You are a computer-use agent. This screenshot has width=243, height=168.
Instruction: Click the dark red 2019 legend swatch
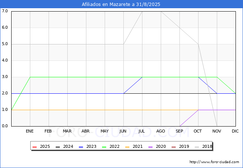173,147
